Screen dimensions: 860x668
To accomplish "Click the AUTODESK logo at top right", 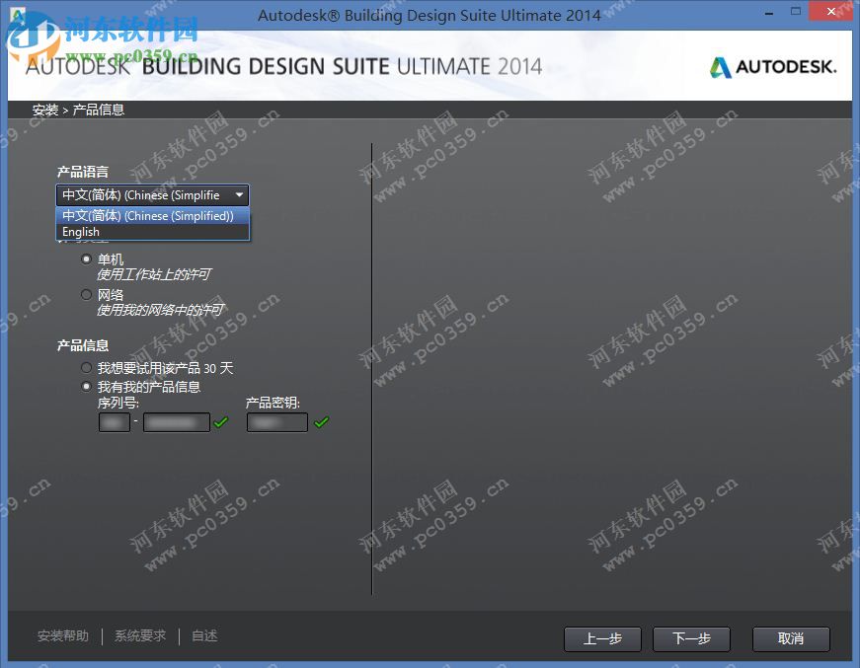I will [774, 67].
